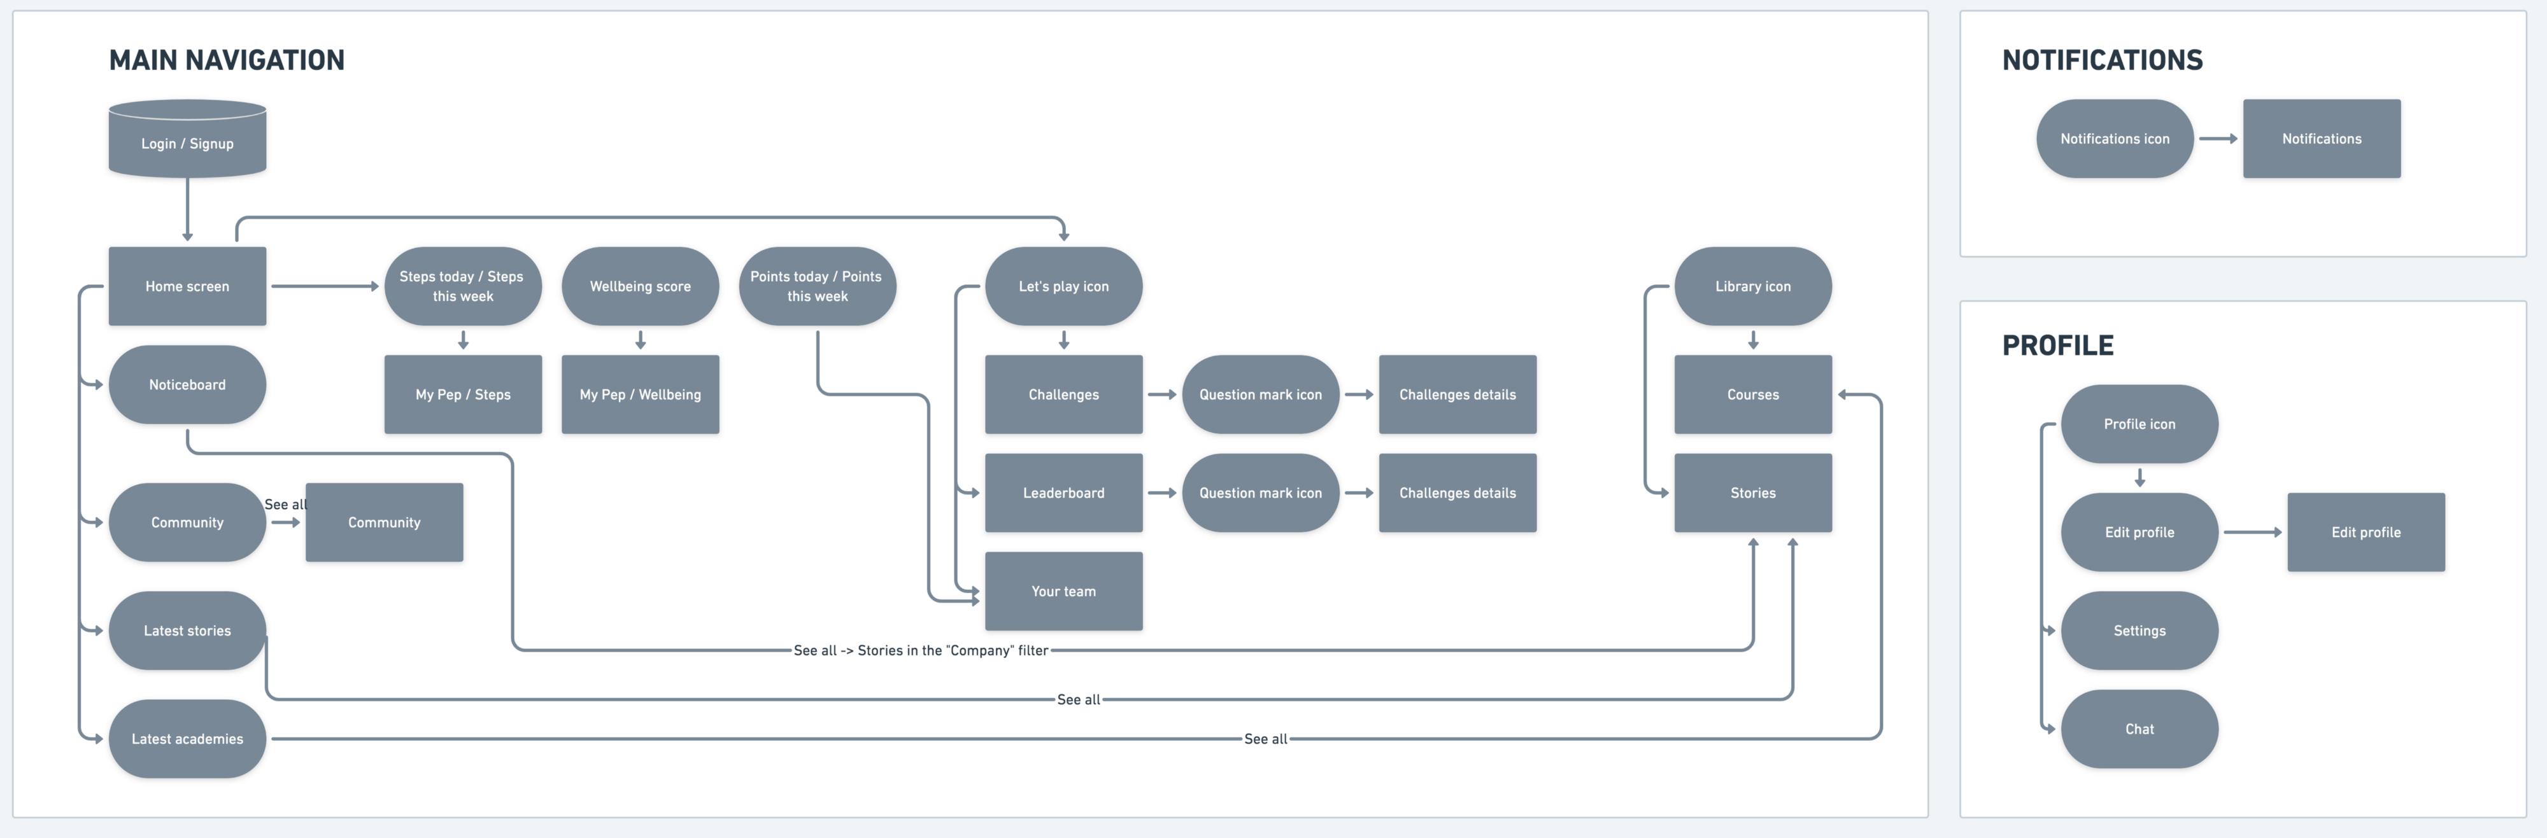Select the Login / Signup cylinder node

(x=187, y=139)
